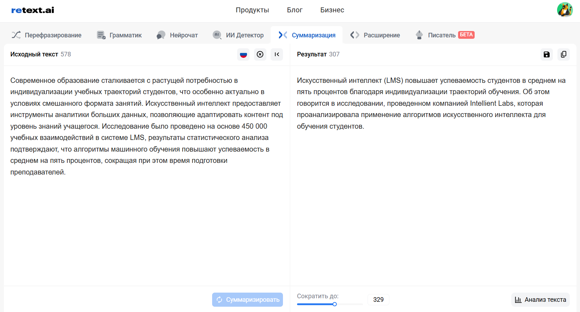Switch to the ИИ Детектор tab

tap(238, 35)
